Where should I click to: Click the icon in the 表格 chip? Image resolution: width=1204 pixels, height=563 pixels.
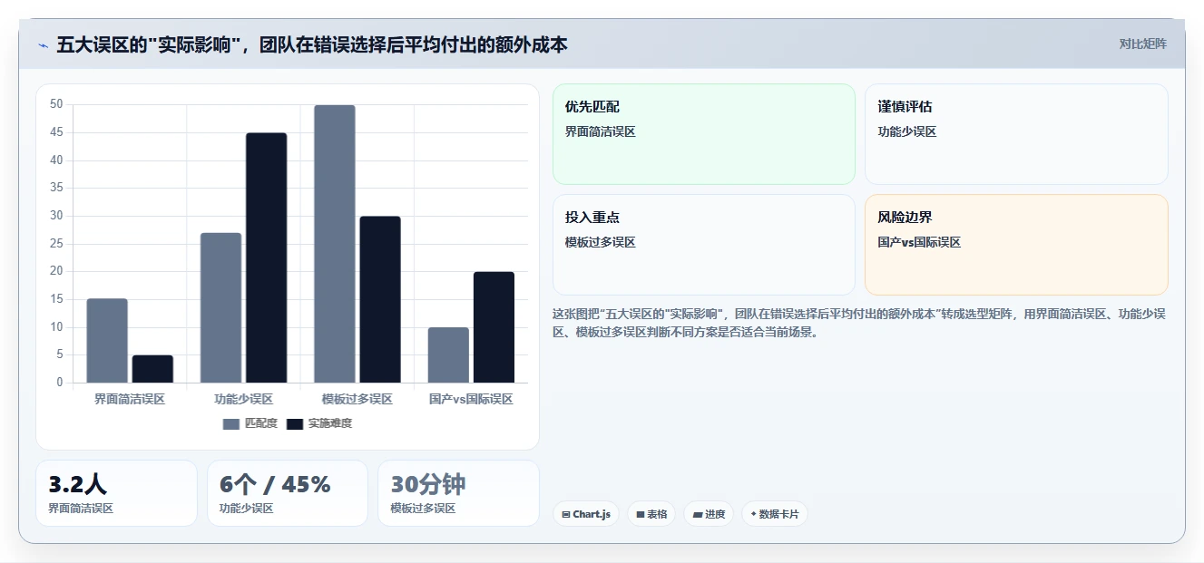640,514
